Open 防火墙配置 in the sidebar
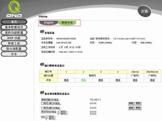This screenshot has height=121, width=162. pos(14,49)
